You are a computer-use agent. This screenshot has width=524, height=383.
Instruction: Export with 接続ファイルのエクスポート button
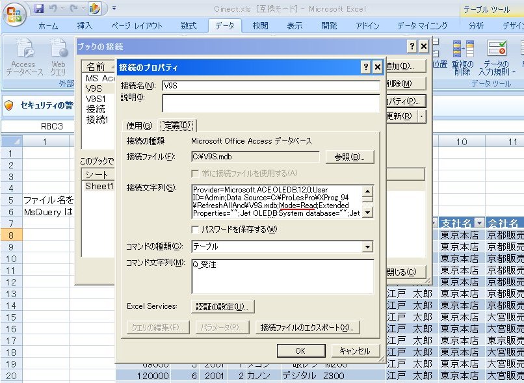(x=307, y=328)
